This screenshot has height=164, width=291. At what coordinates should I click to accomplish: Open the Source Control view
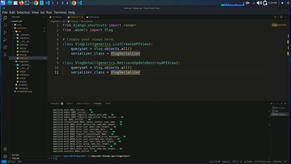[x=5, y=32]
